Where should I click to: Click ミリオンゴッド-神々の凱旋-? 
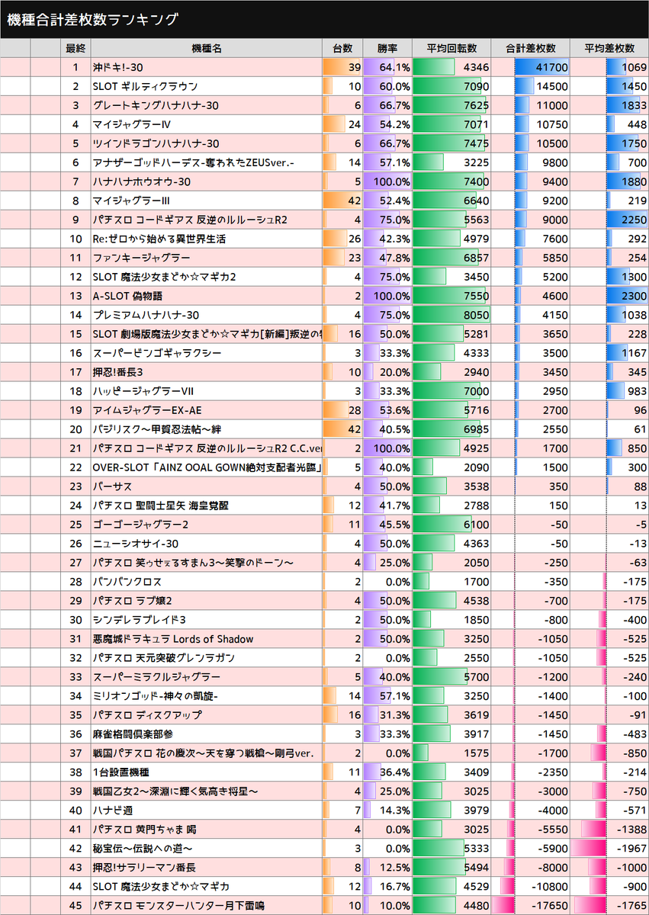(x=156, y=696)
